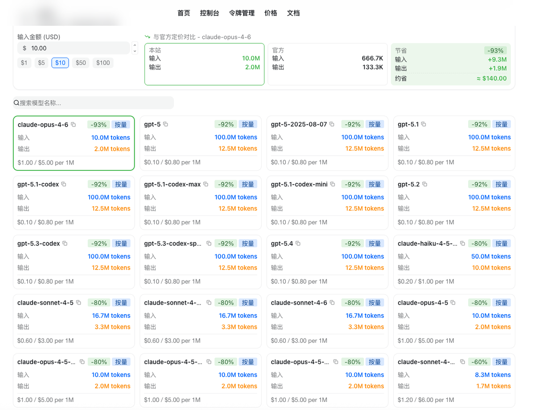Click 1.7M tokens on the -60% sonnet card
Screen dimensions: 535x410
coord(493,386)
